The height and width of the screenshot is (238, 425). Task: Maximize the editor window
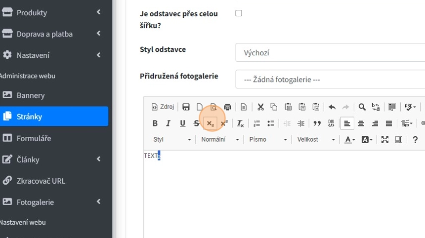385,140
